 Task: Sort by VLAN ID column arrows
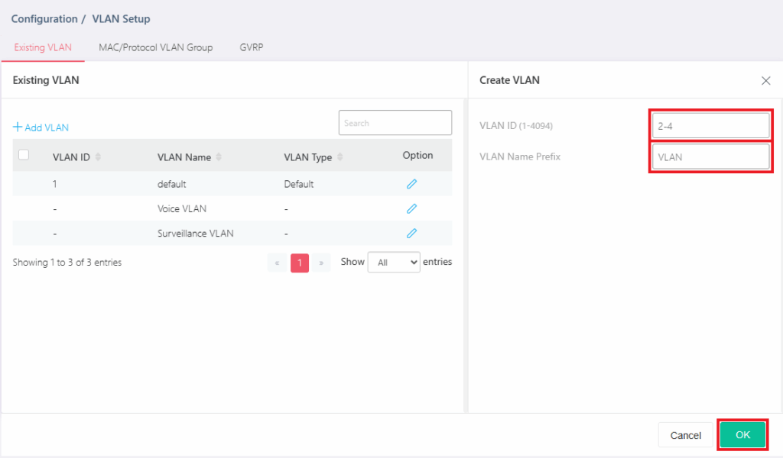tap(98, 157)
